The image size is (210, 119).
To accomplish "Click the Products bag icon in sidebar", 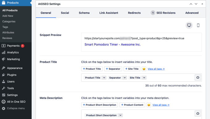I will pos(4,3).
